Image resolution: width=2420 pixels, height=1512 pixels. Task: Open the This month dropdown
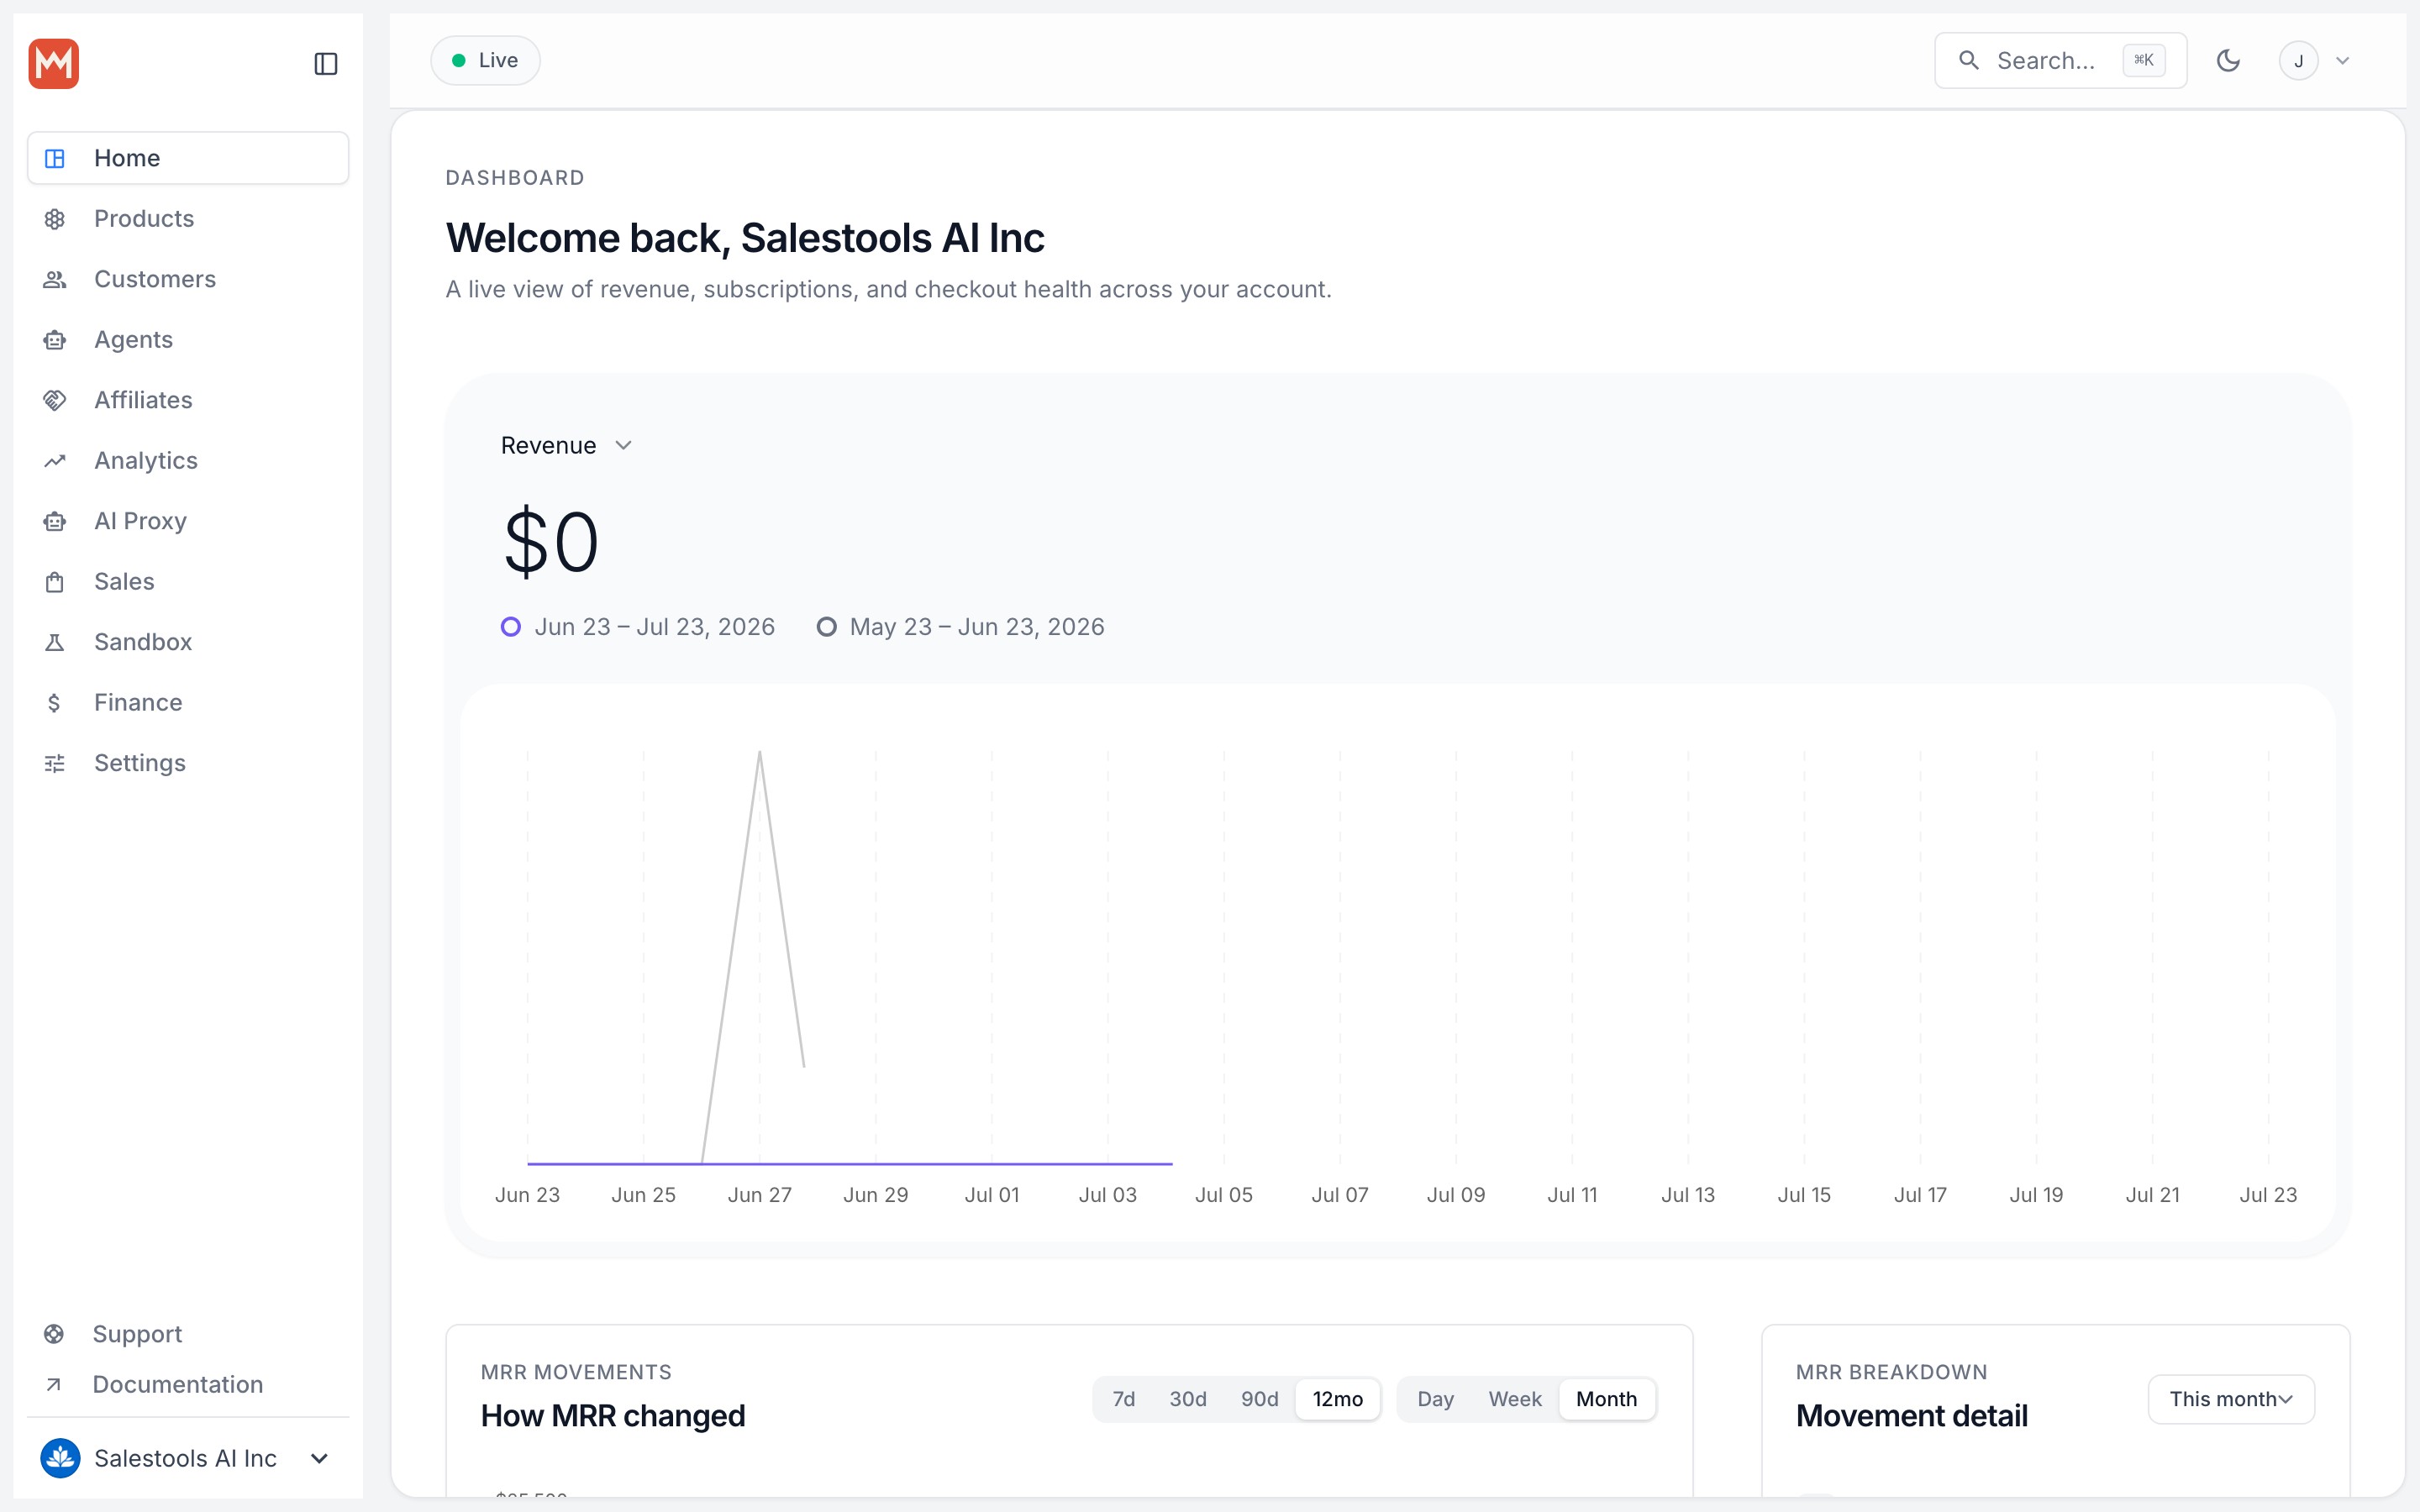(x=2231, y=1399)
